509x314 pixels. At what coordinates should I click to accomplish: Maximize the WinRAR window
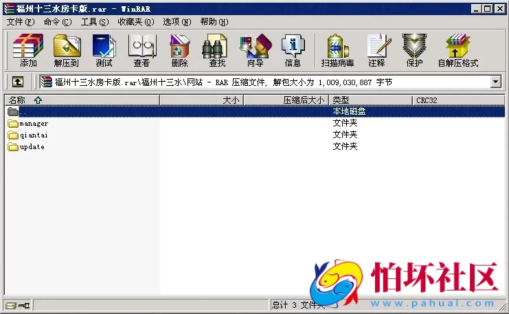(x=487, y=9)
